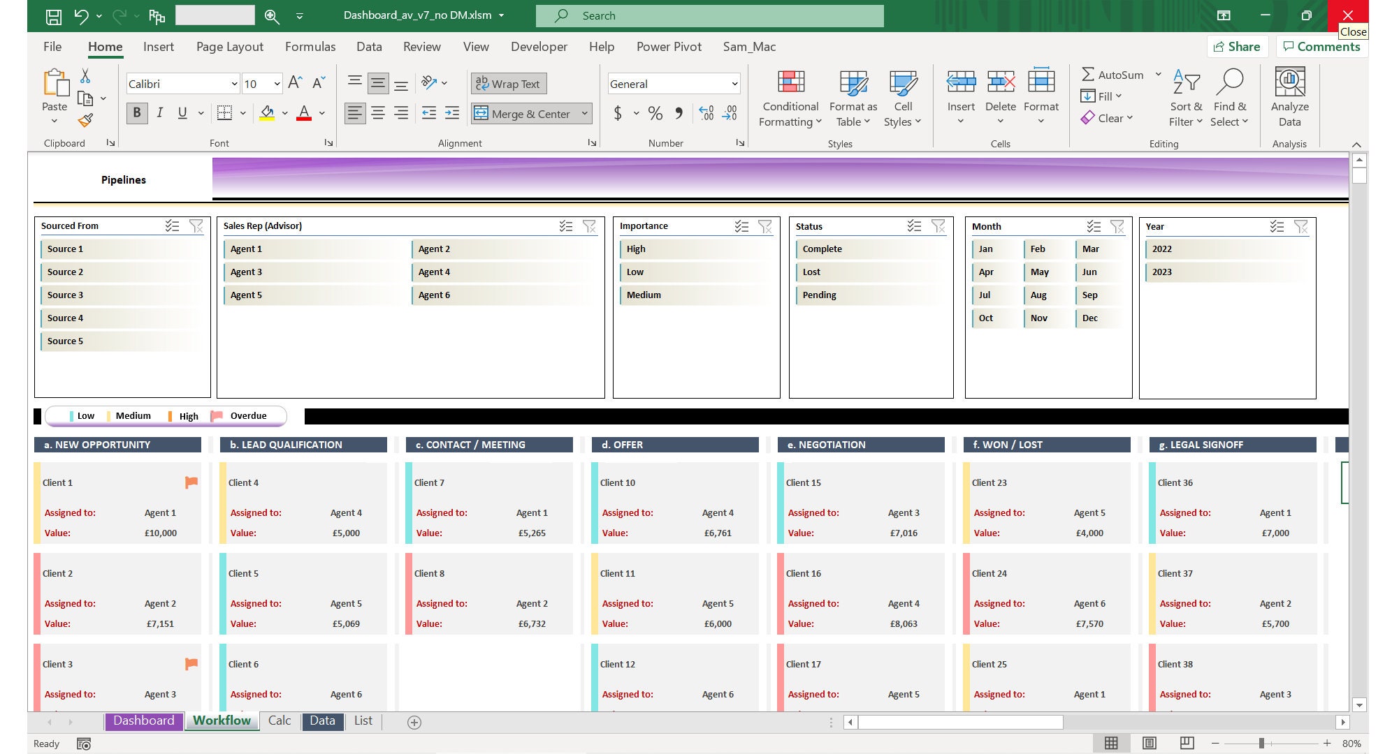
Task: Toggle Wrap Text option
Action: [x=509, y=84]
